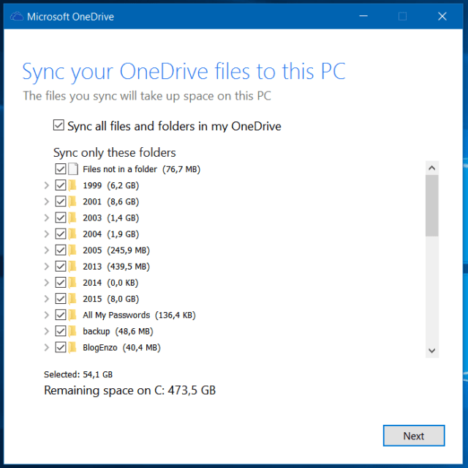Click the folder icon of the 2015 folder

(72, 299)
